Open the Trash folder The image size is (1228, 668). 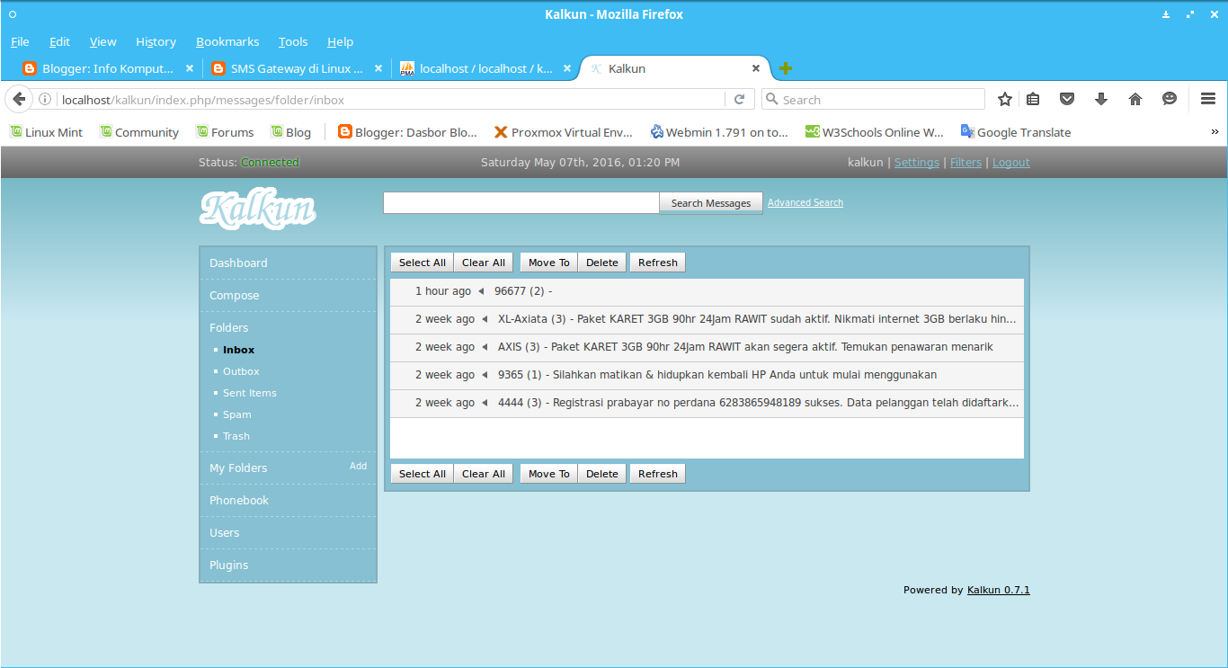click(x=236, y=436)
